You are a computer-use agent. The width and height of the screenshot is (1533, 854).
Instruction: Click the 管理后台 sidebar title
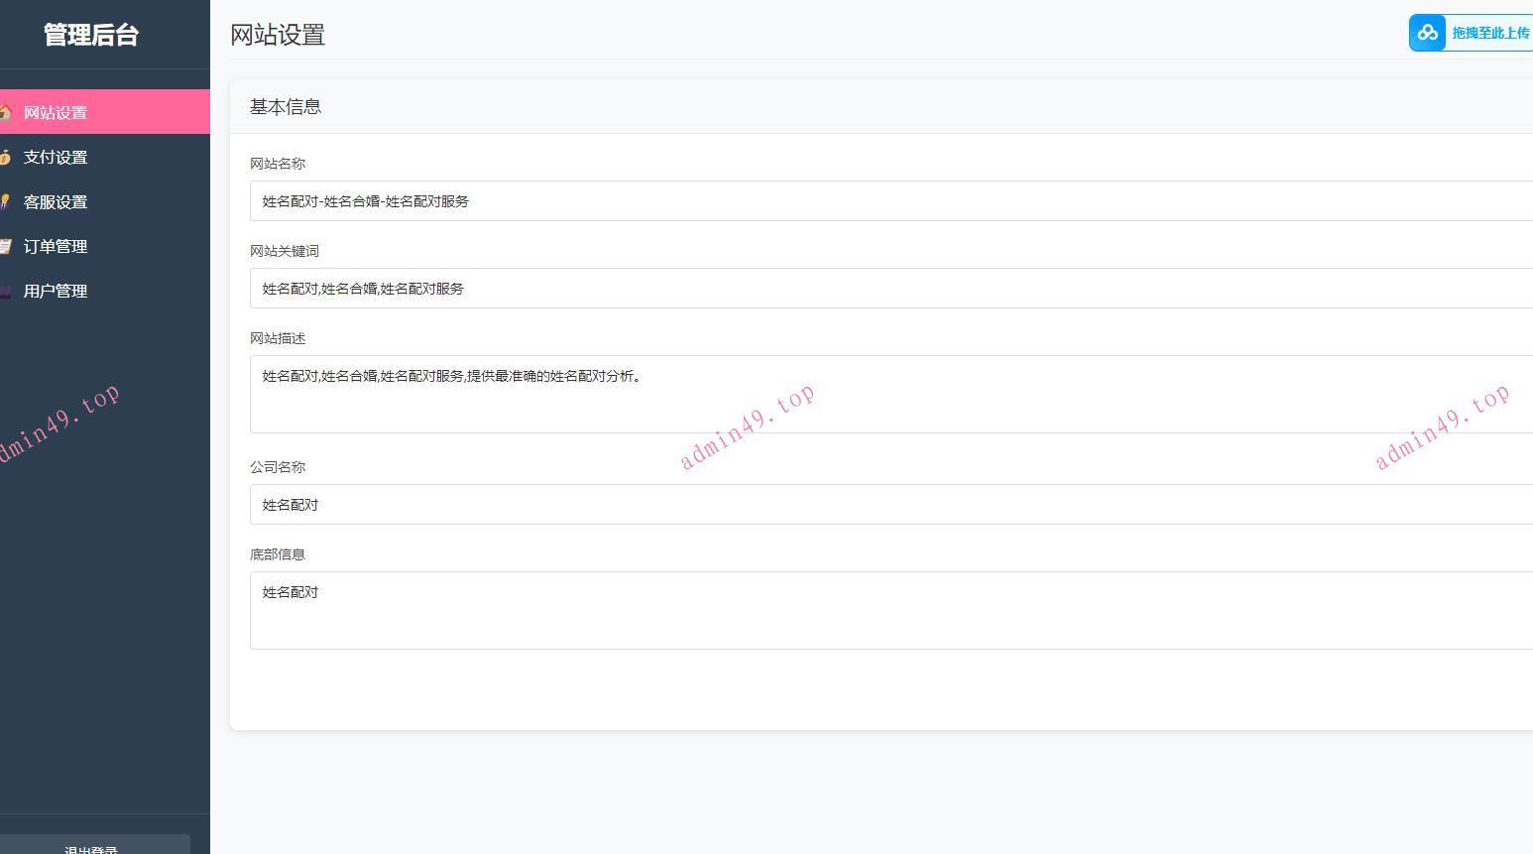91,35
